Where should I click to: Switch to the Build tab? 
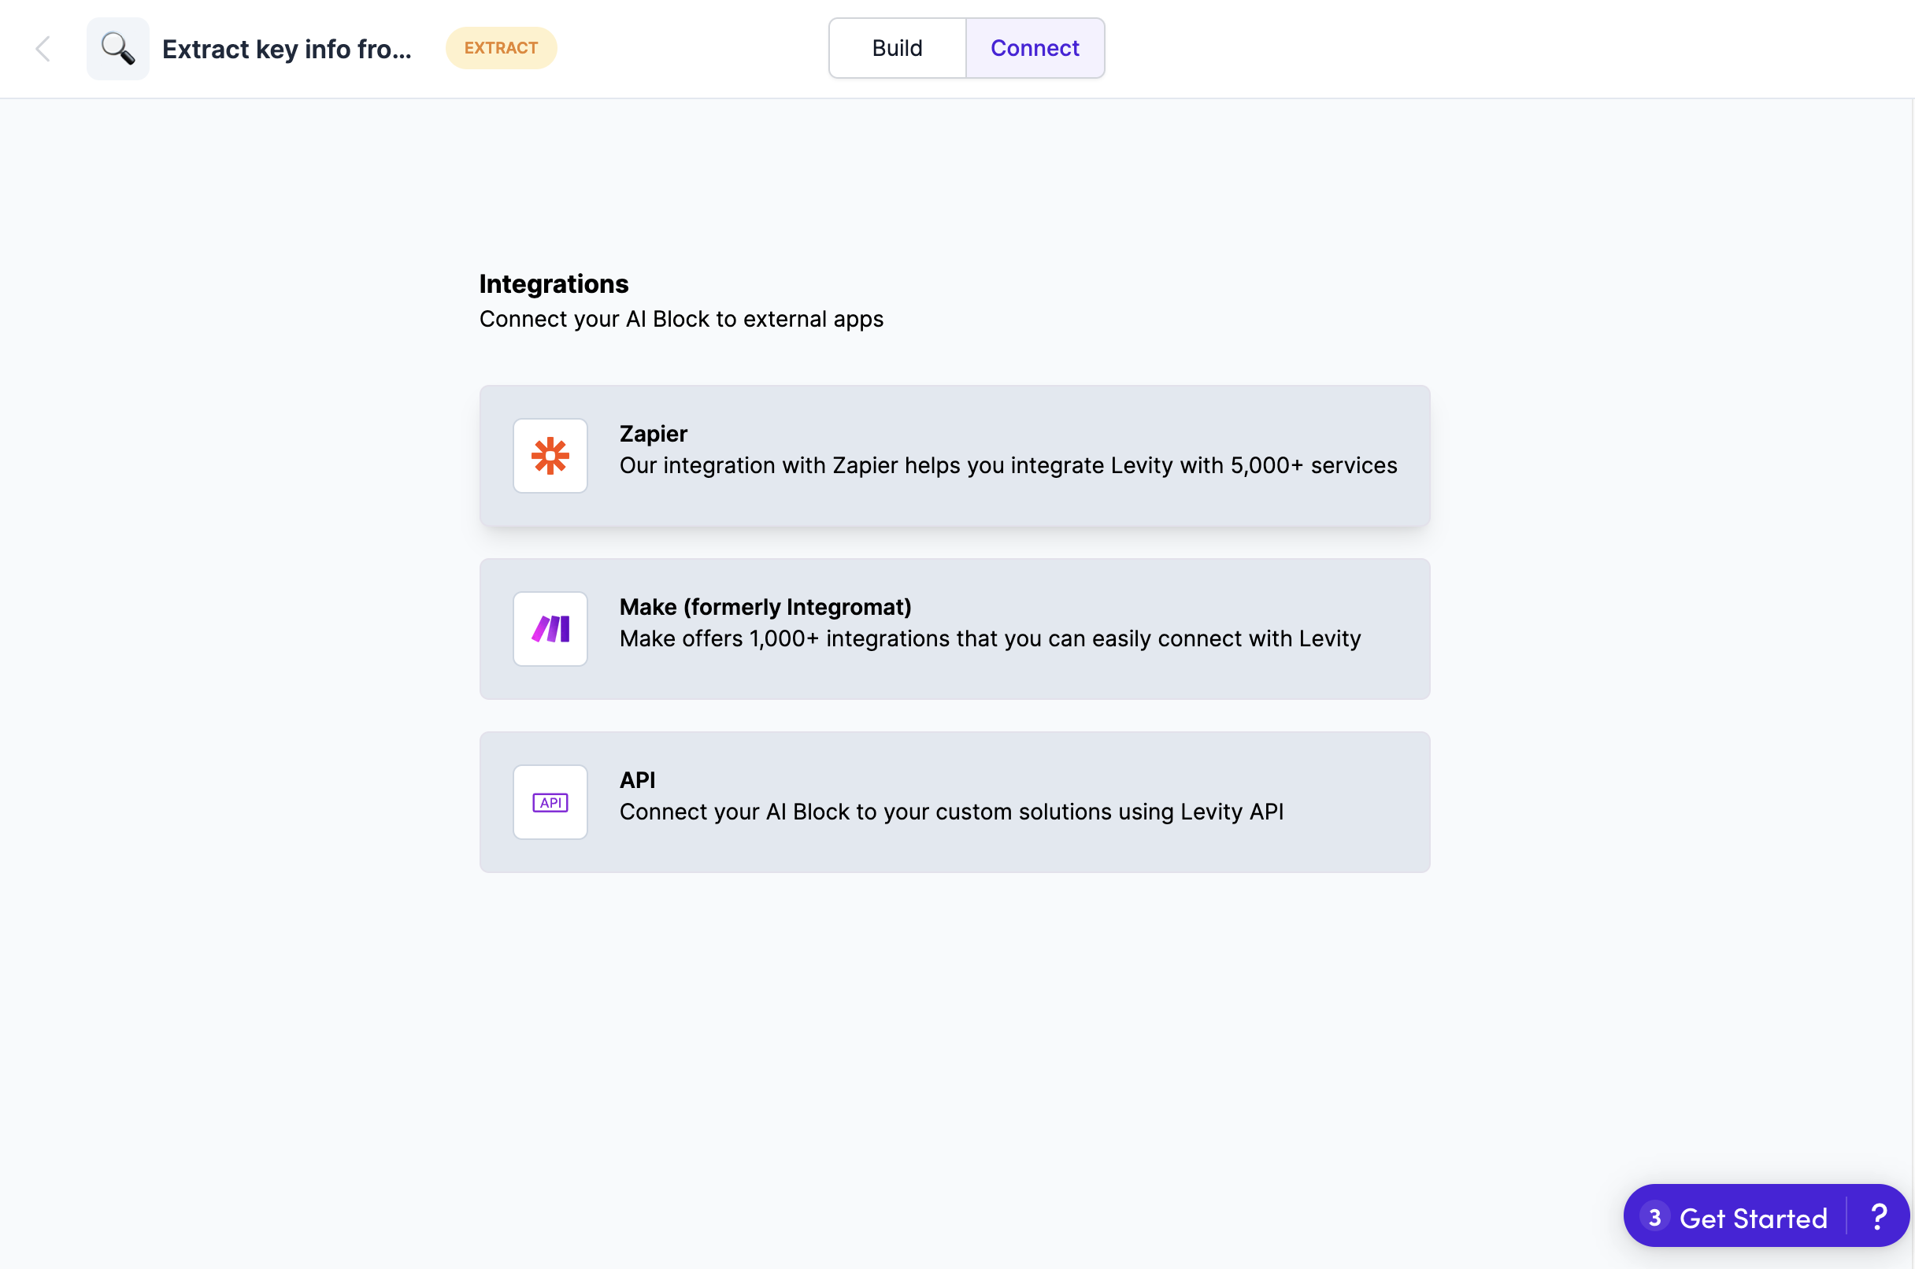coord(897,48)
